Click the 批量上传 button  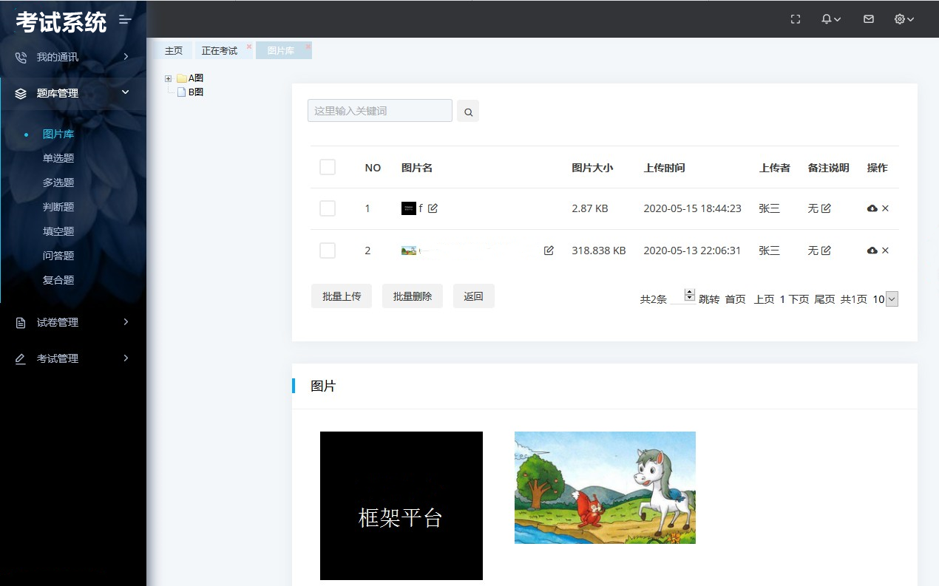click(x=342, y=296)
